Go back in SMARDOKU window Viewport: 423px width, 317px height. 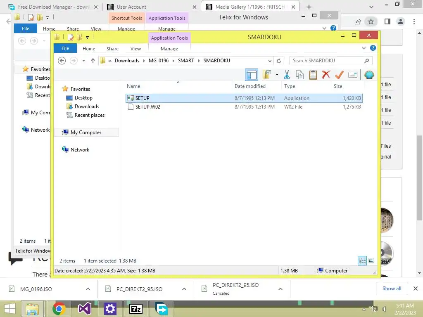click(62, 61)
